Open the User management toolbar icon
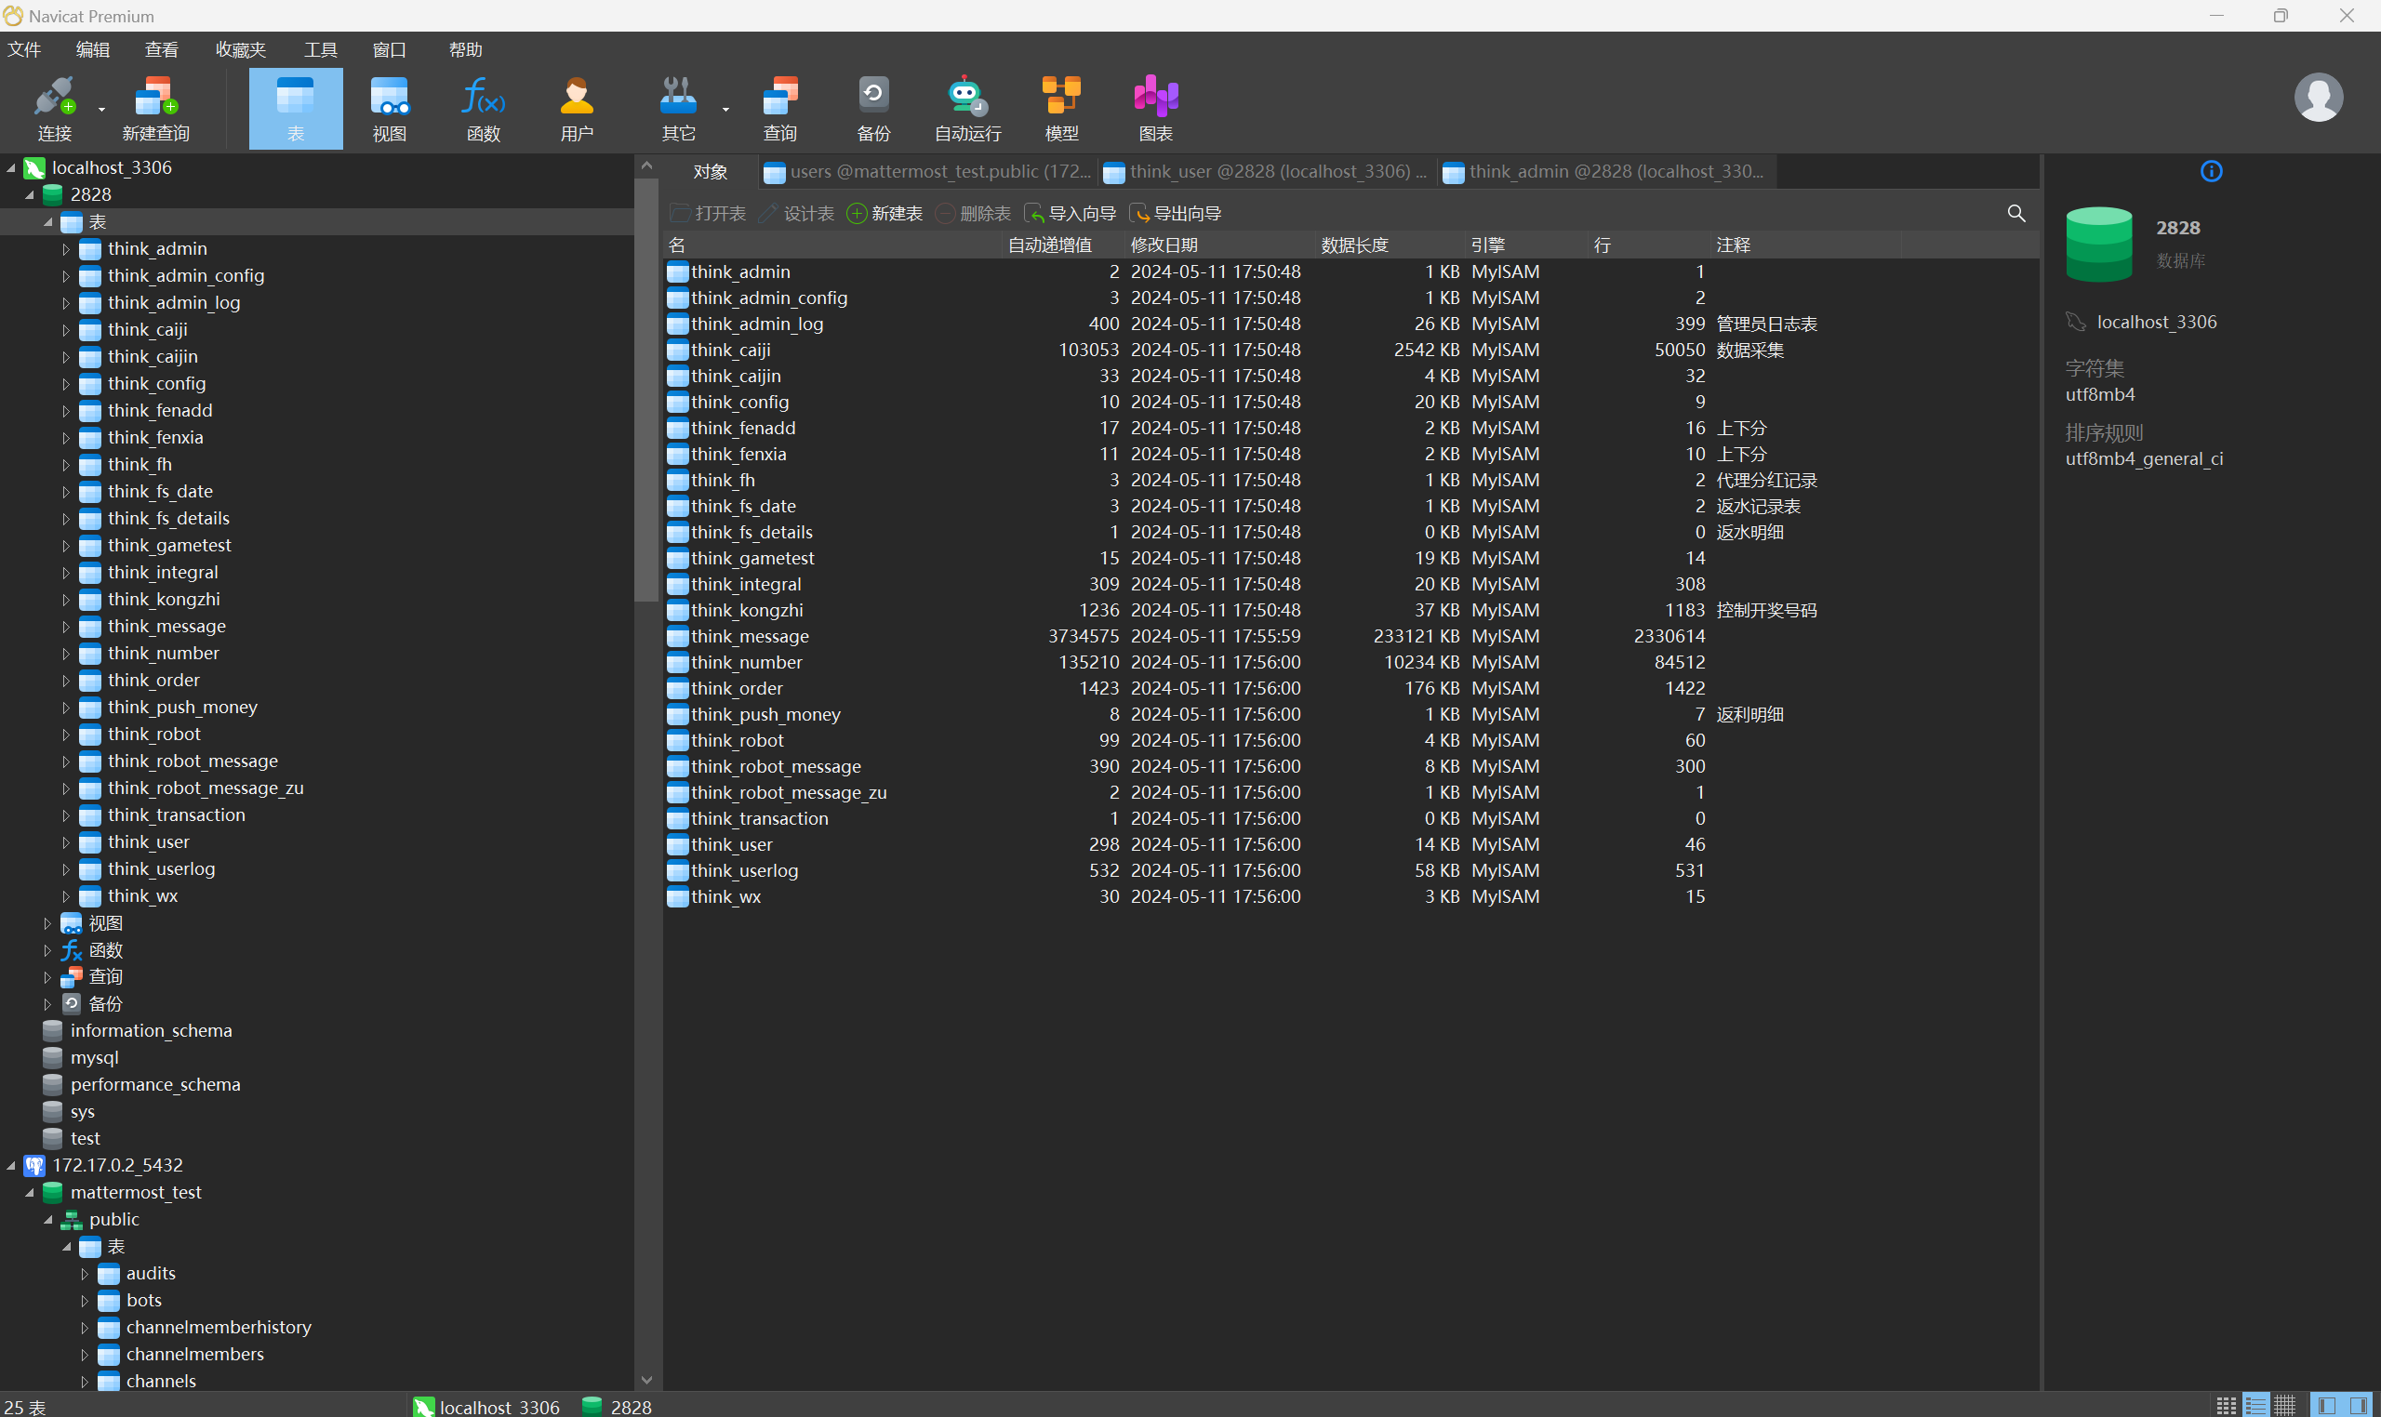The height and width of the screenshot is (1417, 2381). (x=577, y=108)
